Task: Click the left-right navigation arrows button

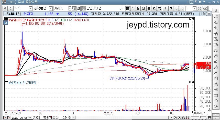Action: 5,8
